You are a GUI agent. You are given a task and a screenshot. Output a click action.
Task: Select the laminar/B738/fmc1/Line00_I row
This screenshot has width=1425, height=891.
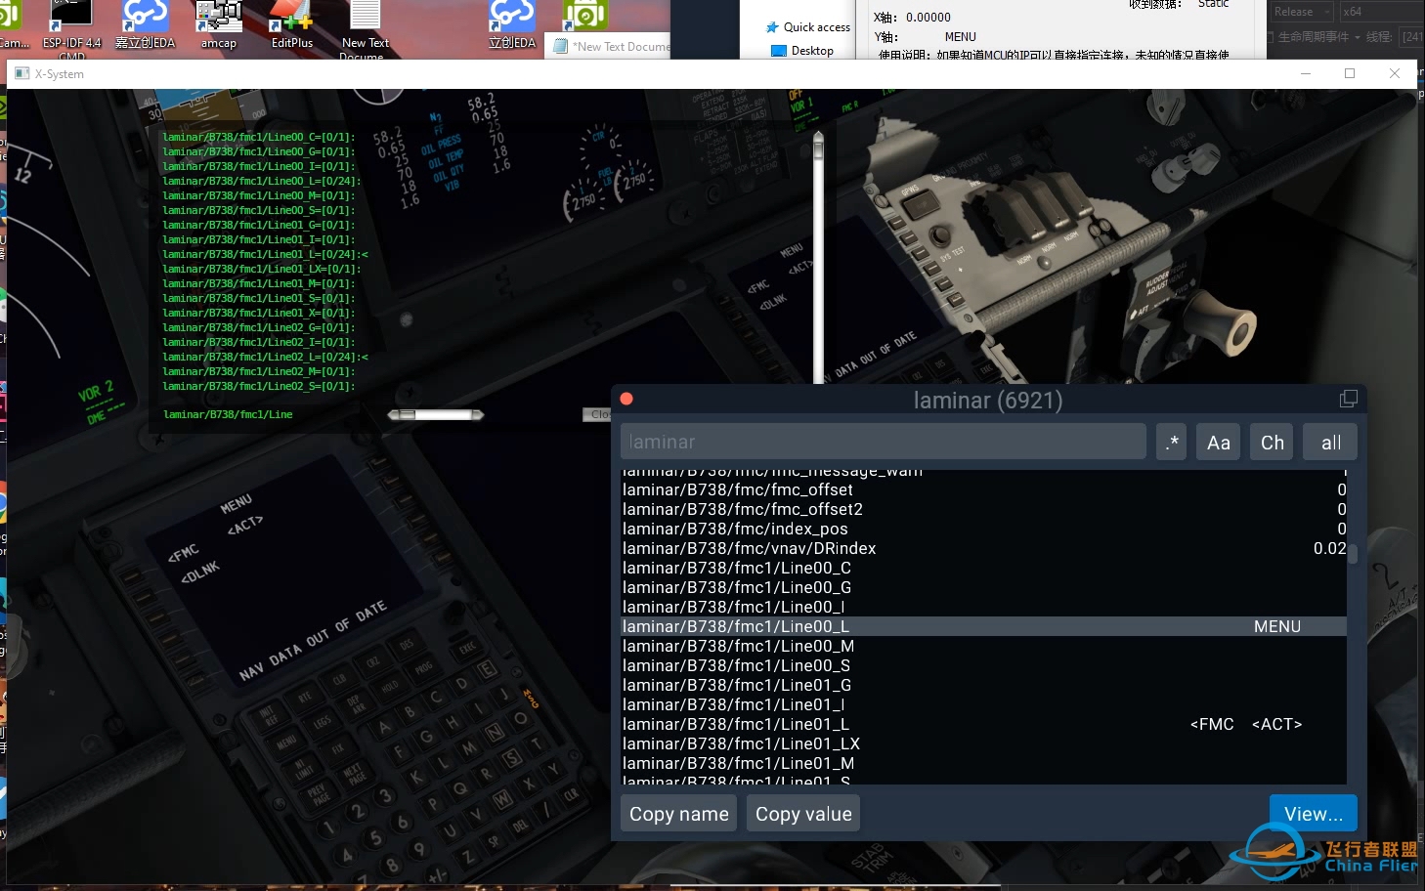click(984, 607)
